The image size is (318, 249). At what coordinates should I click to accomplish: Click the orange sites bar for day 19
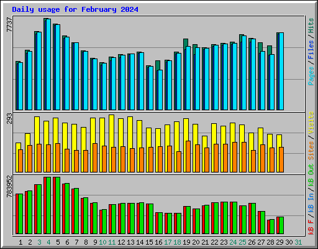click(188, 156)
